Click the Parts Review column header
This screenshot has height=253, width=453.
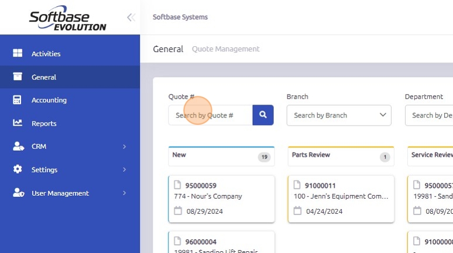click(x=341, y=156)
